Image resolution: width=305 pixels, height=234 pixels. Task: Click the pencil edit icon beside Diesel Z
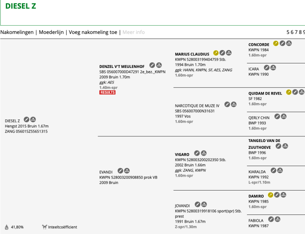(x=26, y=119)
